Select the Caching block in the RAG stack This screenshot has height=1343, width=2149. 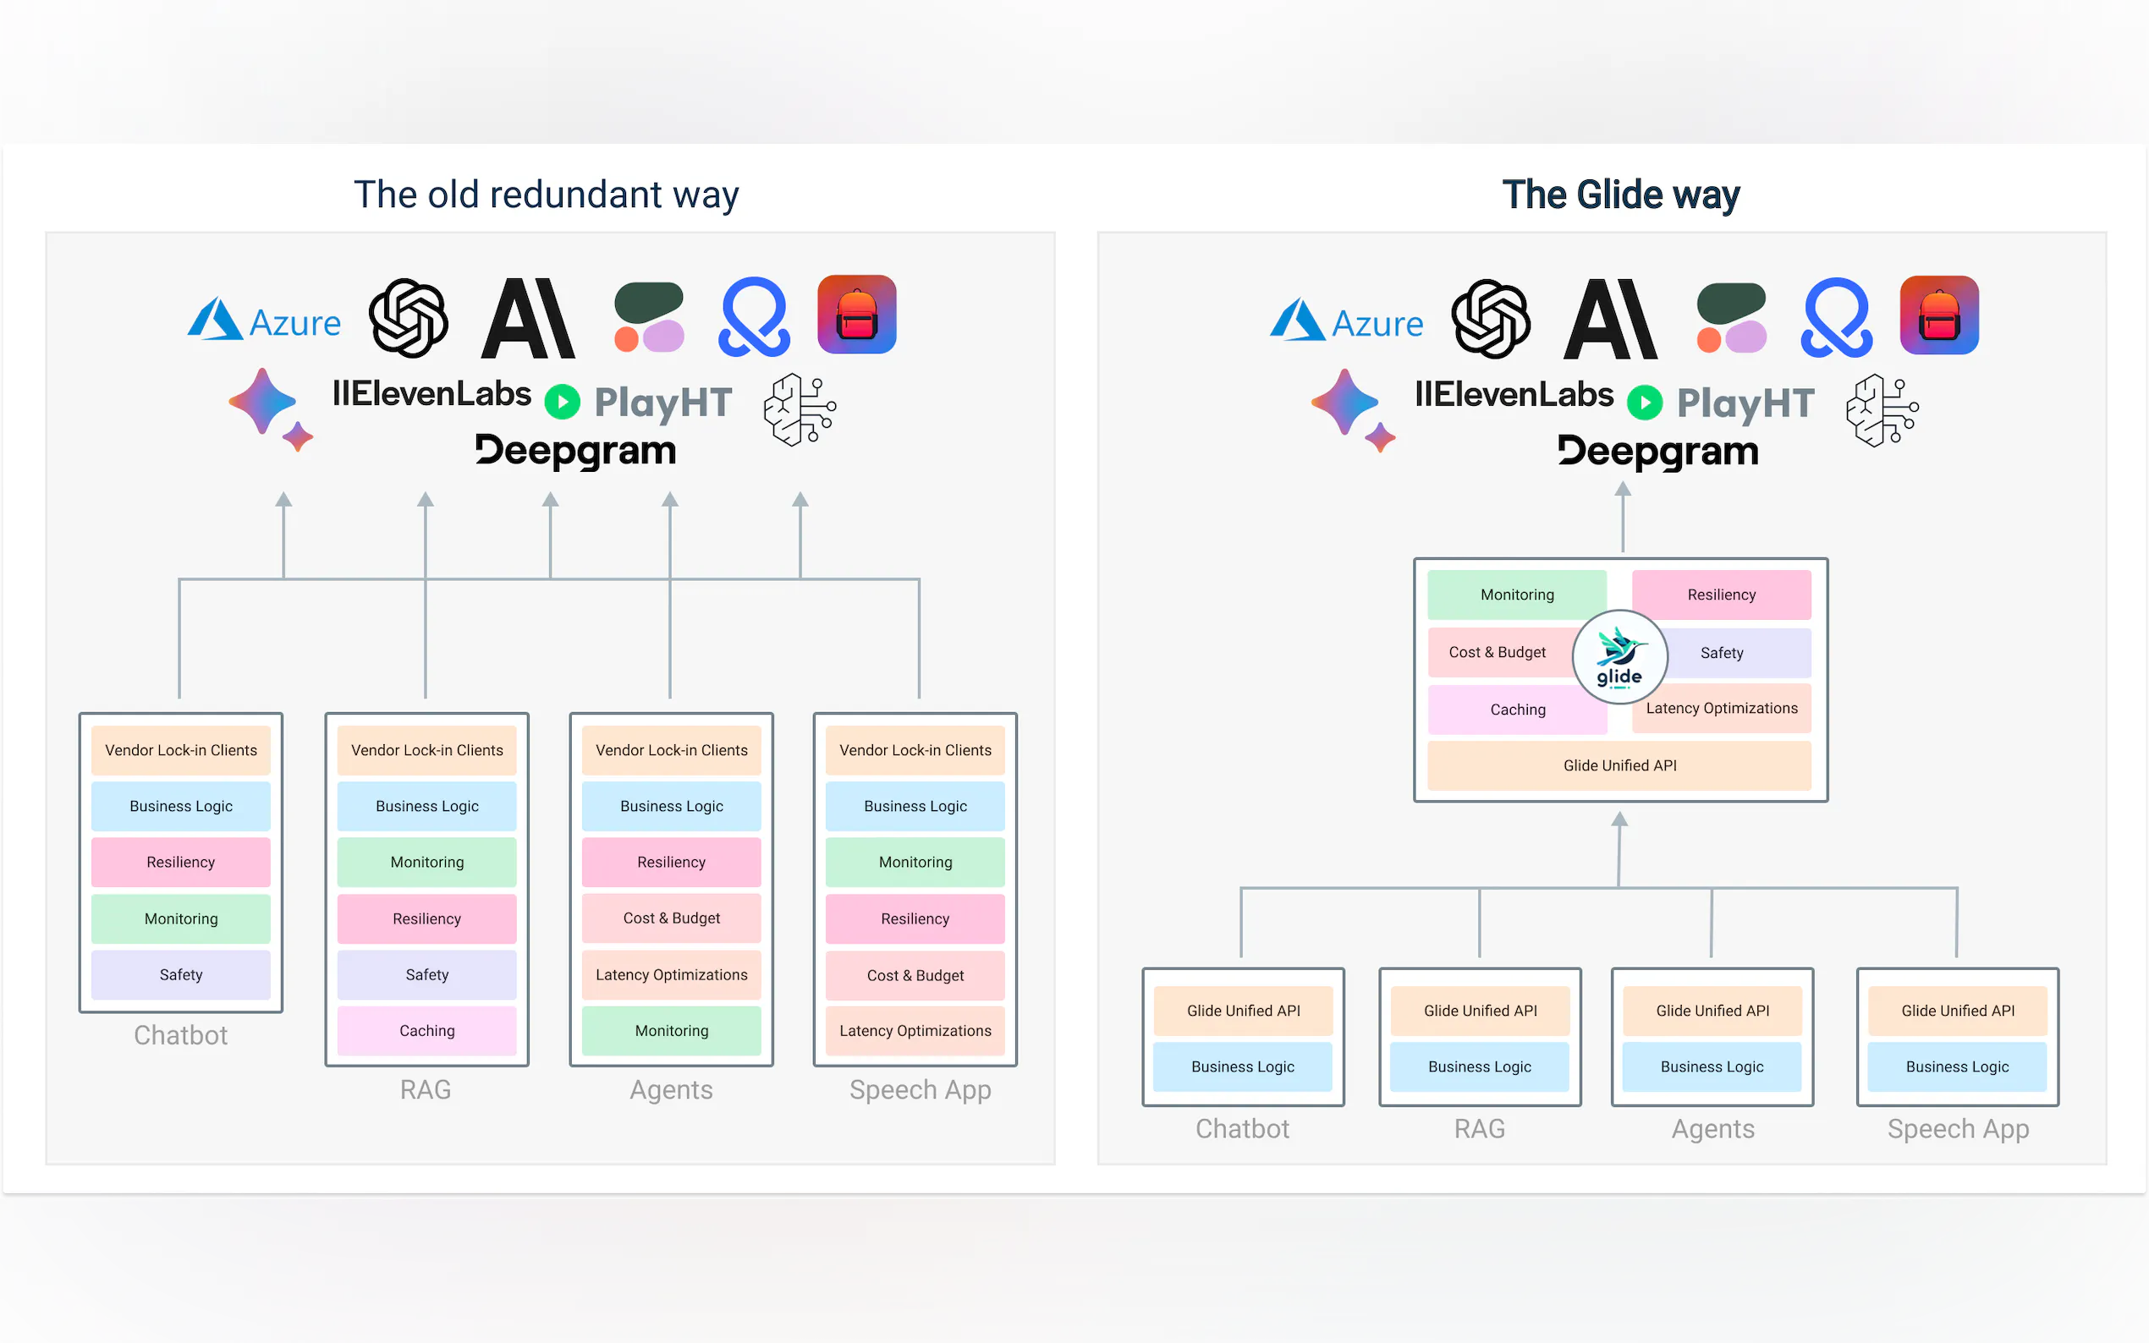[426, 1030]
